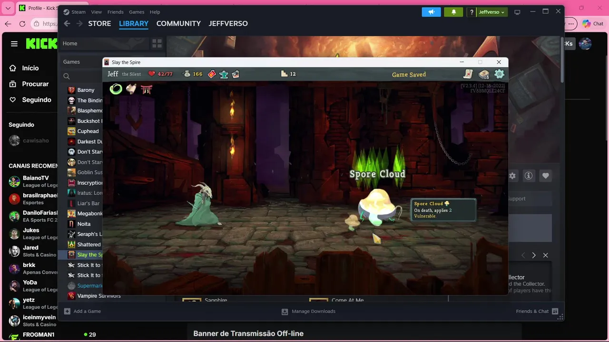The height and width of the screenshot is (342, 609).
Task: Toggle library grid view icon
Action: click(x=157, y=44)
